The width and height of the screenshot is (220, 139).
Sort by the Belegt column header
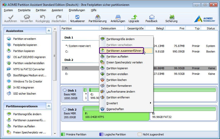155,28
